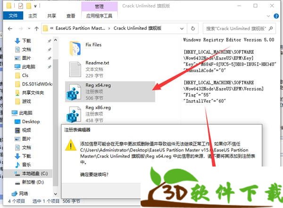Open the Help question mark icon
Screen dimensions: 283x208
(276, 16)
